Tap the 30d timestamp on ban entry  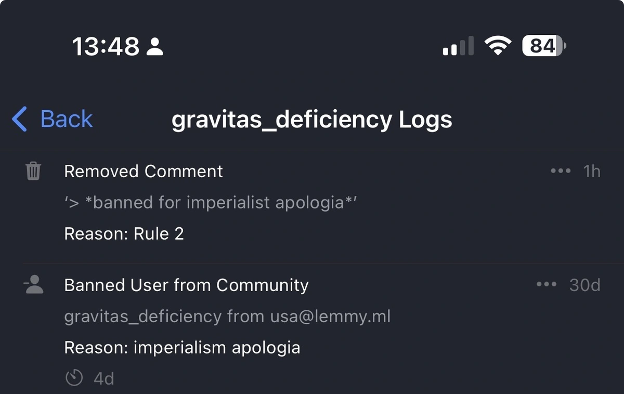point(584,285)
